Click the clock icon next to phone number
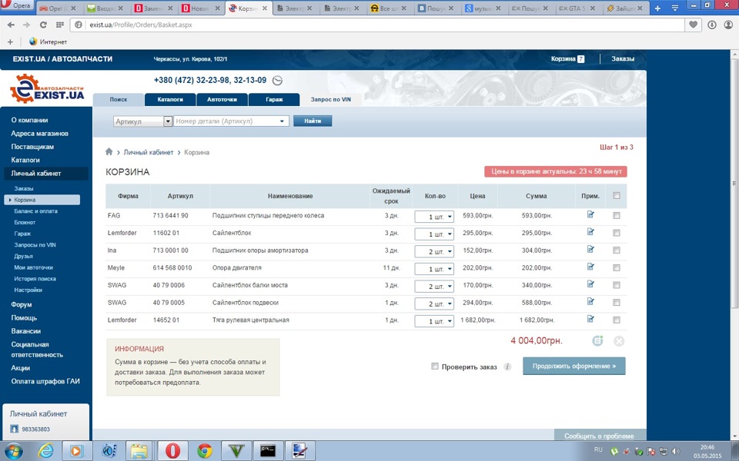 (x=278, y=81)
